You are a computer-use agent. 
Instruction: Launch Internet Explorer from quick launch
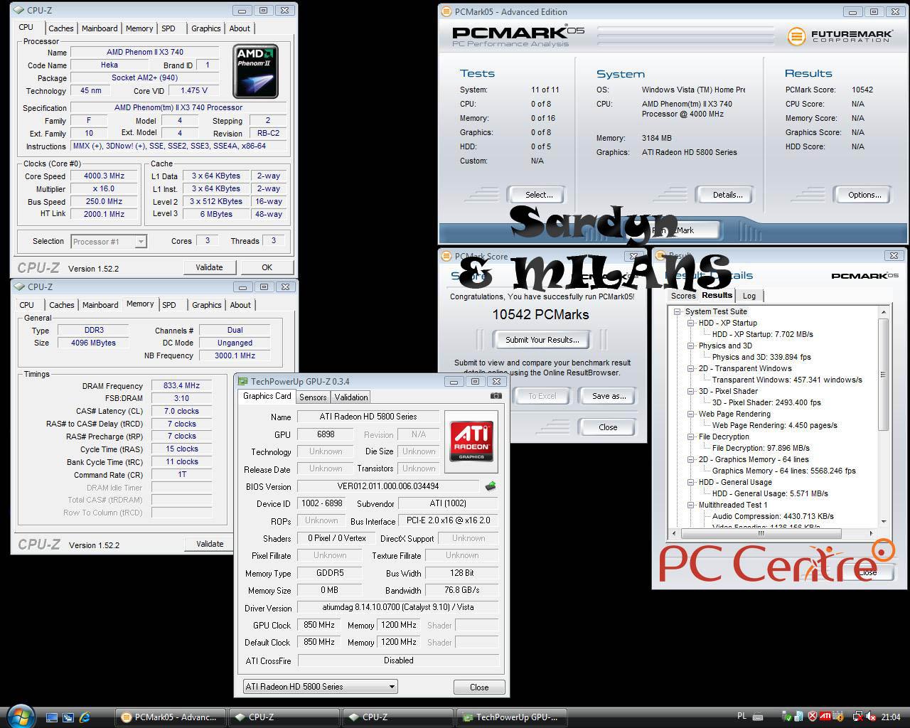coord(85,717)
